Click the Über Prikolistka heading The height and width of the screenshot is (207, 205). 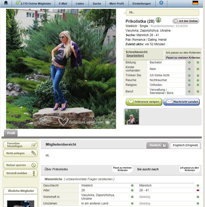click(x=56, y=169)
